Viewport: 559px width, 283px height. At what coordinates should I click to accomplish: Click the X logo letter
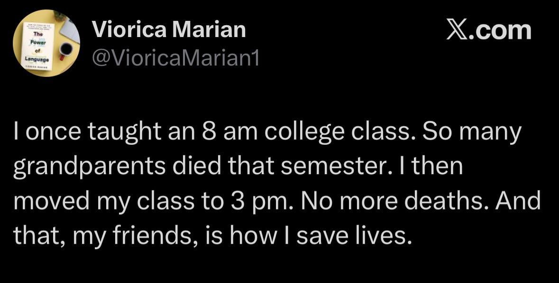[458, 31]
